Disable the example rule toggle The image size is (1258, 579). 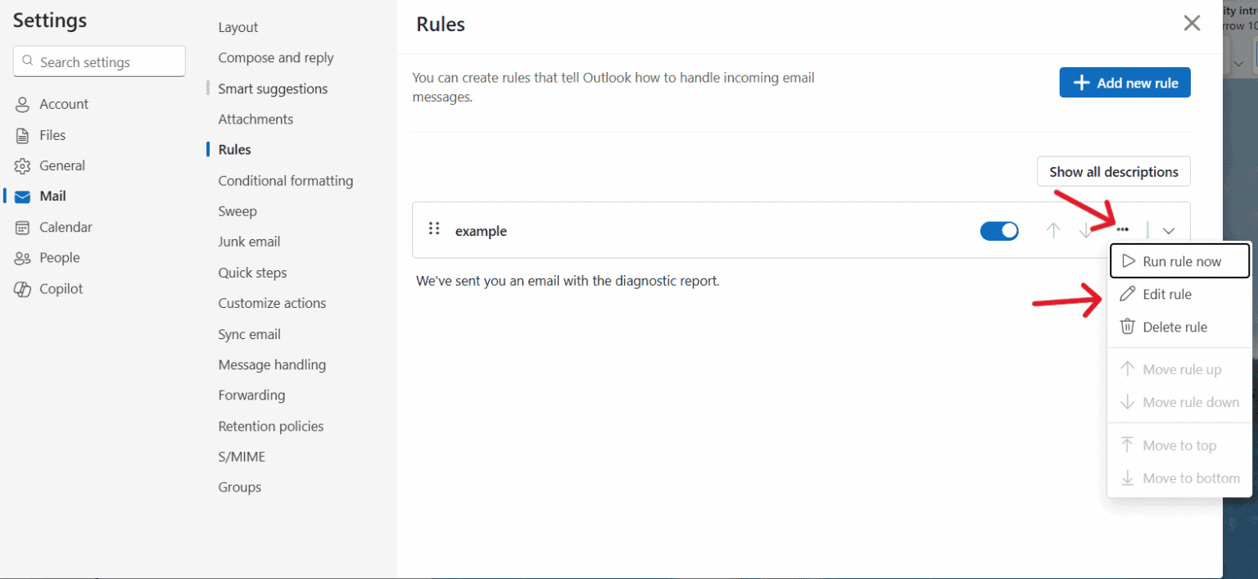[999, 231]
